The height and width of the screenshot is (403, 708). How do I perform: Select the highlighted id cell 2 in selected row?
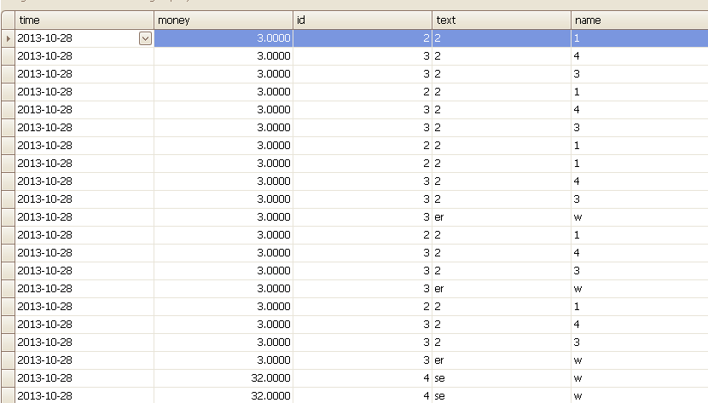pyautogui.click(x=363, y=38)
